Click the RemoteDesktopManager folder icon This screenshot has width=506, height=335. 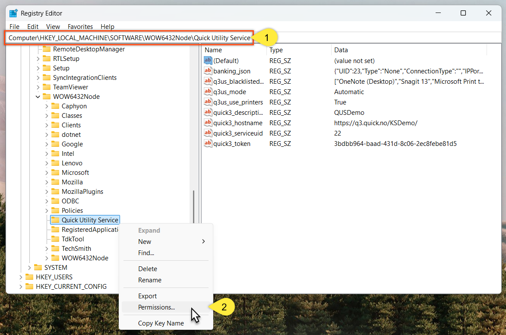tap(47, 49)
